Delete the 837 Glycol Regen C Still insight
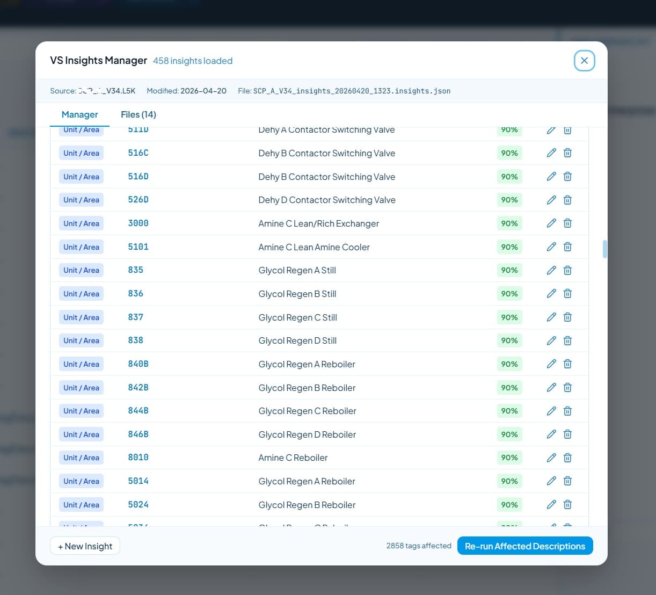656x595 pixels. coord(567,317)
